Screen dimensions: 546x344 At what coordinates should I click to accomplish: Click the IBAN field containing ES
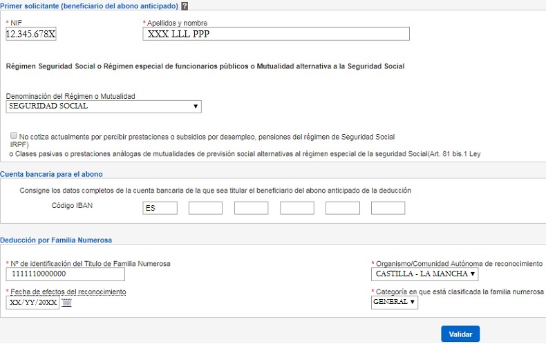pyautogui.click(x=160, y=208)
